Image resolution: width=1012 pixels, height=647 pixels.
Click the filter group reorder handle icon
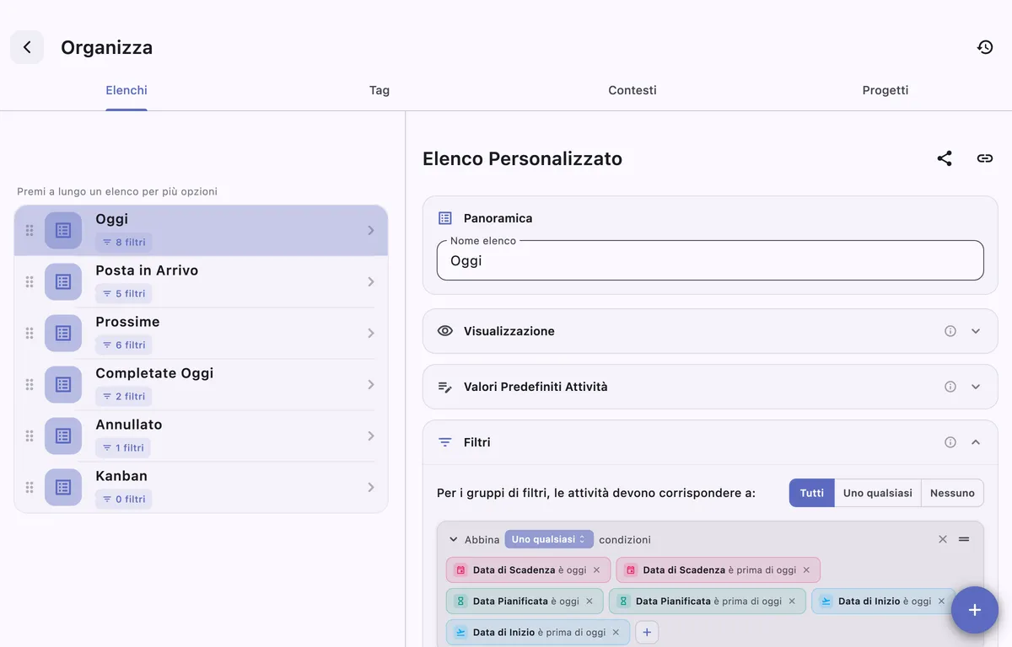(x=964, y=539)
